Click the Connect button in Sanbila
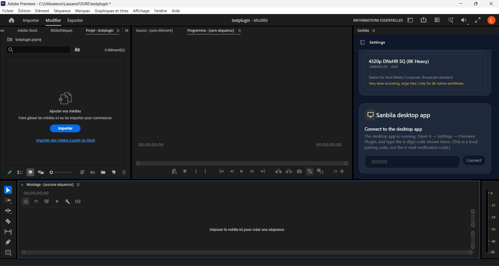The width and height of the screenshot is (499, 266). (x=474, y=161)
